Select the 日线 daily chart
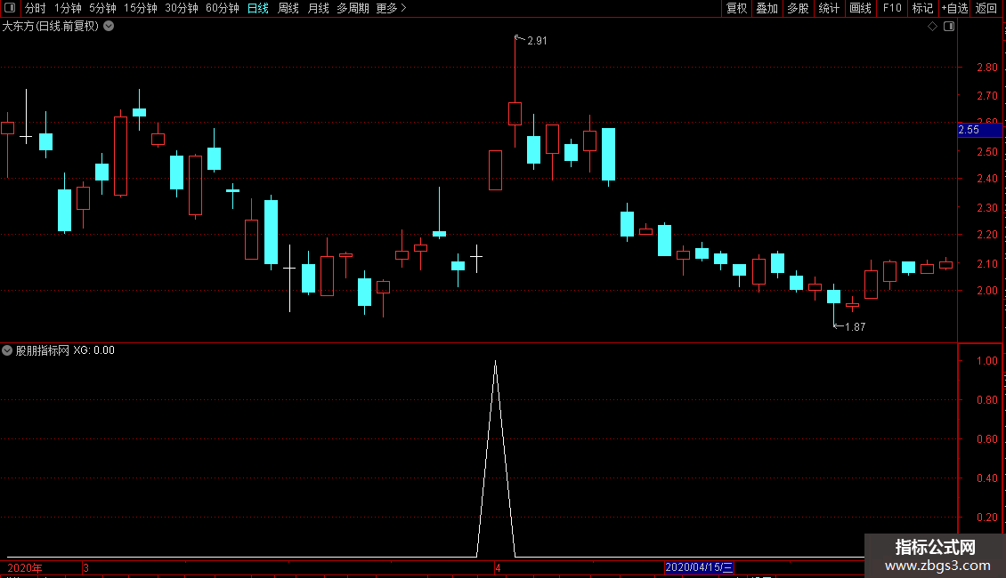 (x=258, y=8)
